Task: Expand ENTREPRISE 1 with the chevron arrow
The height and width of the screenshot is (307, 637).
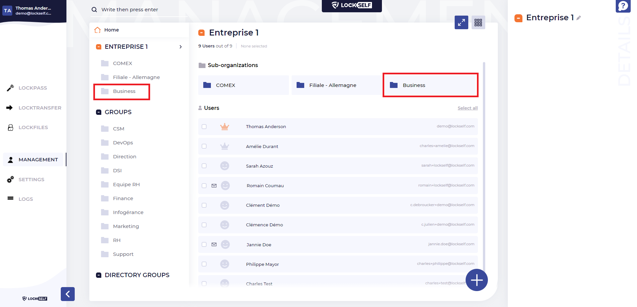Action: [x=181, y=47]
